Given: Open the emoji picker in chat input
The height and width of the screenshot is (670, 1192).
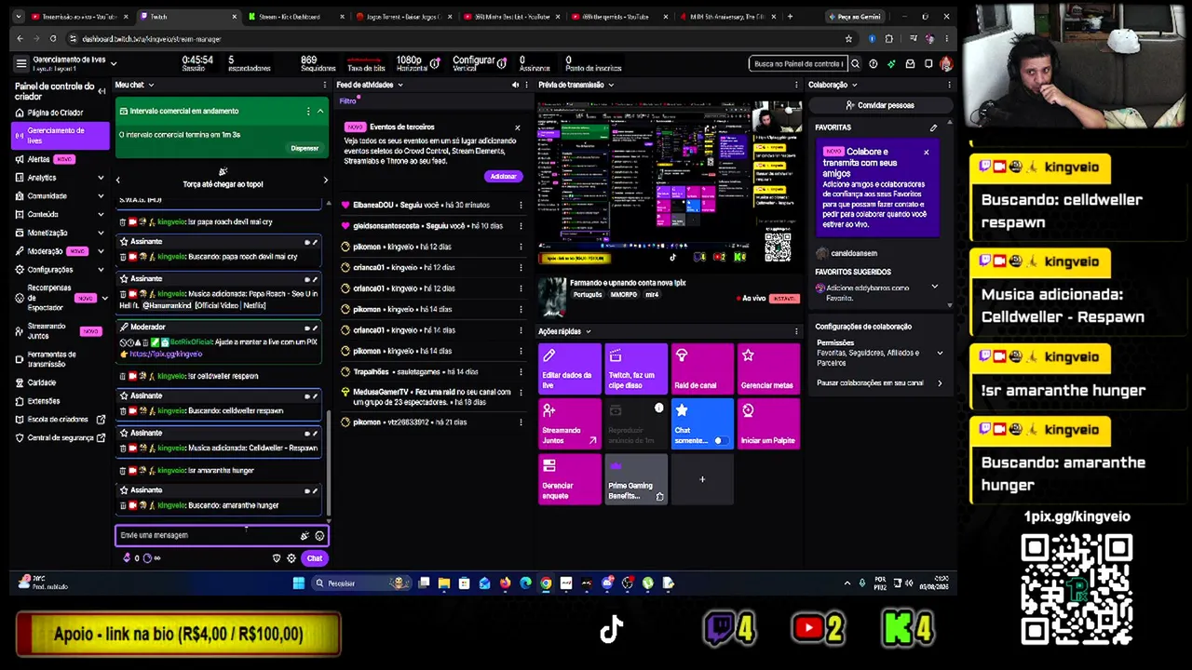Looking at the screenshot, I should pos(319,535).
